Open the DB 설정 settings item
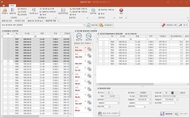The image size is (190, 118). coord(22,12)
